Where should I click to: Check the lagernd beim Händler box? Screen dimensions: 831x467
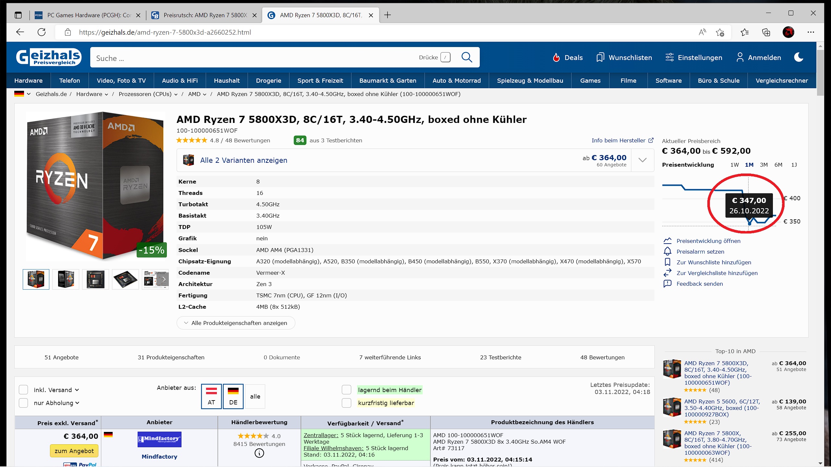346,390
